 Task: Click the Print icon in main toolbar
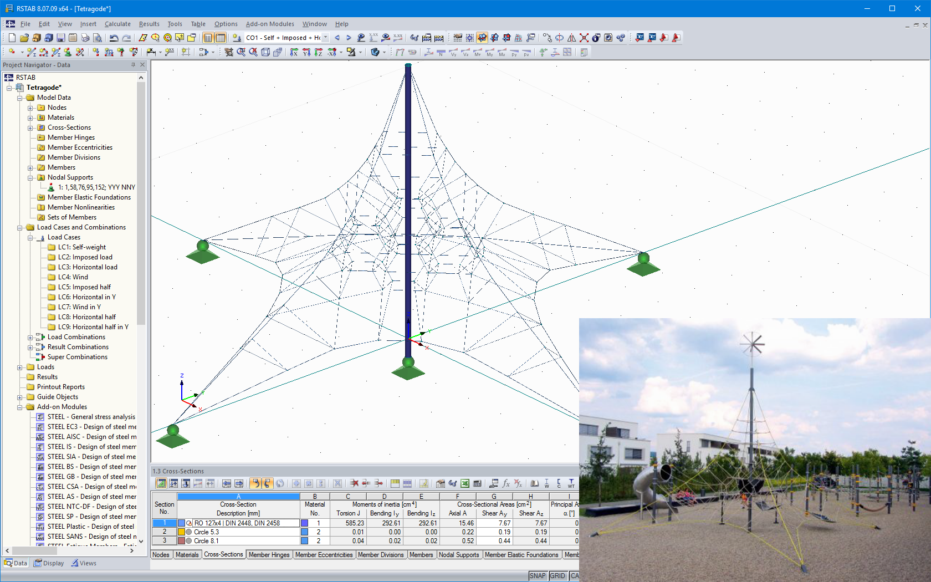[85, 38]
